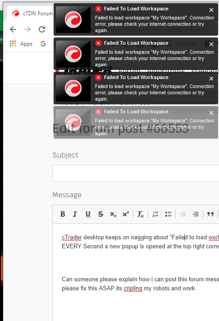Close the third Failed To Load Workspace notification
This screenshot has width=219, height=321.
click(x=211, y=79)
